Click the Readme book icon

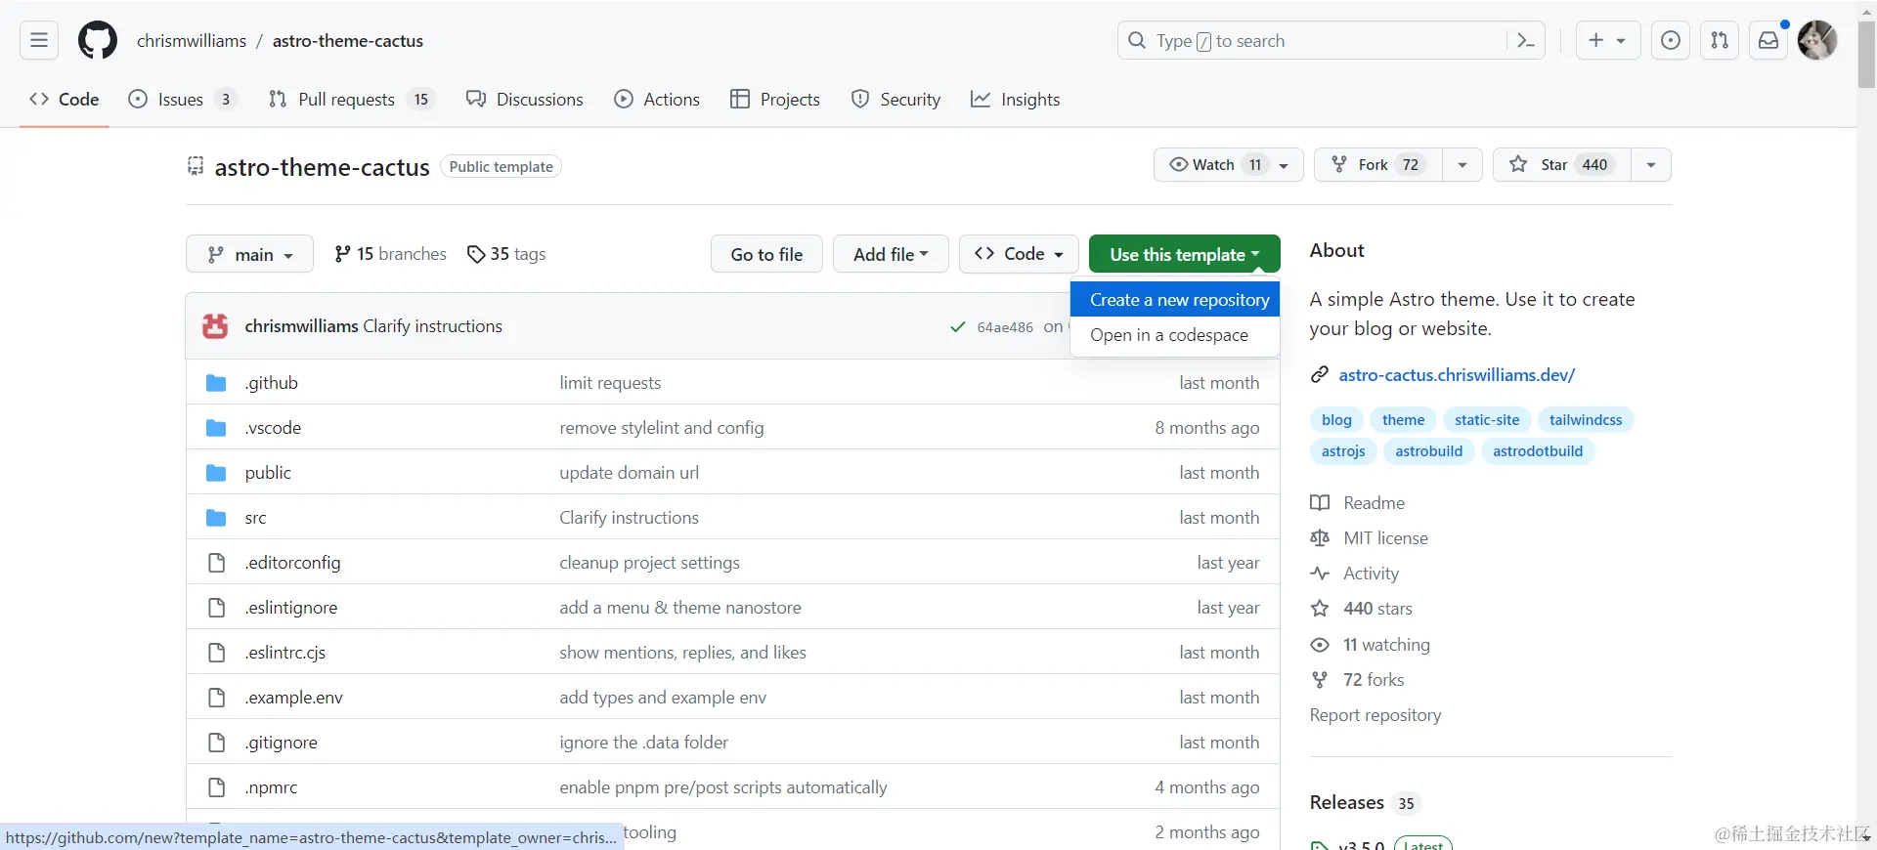point(1320,503)
